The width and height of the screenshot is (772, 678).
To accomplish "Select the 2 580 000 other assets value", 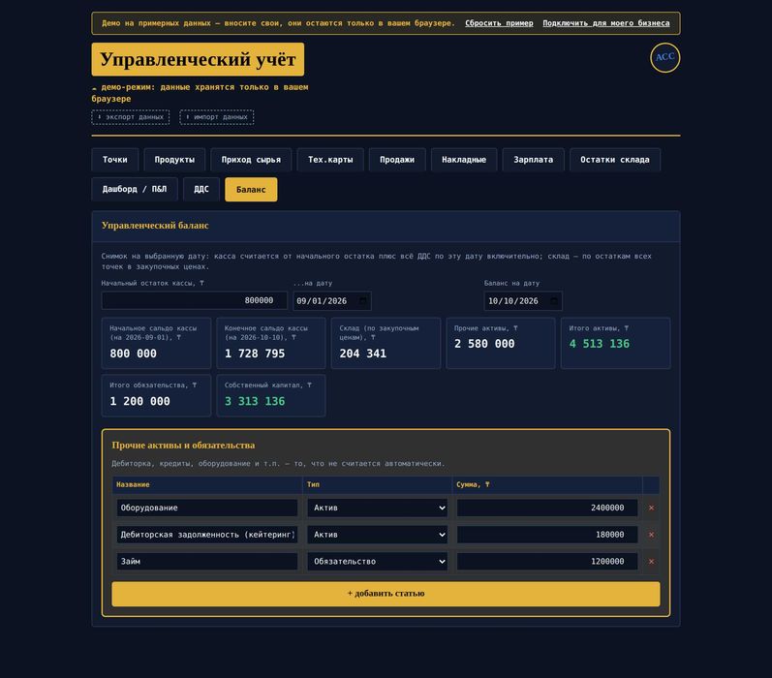I will click(484, 344).
